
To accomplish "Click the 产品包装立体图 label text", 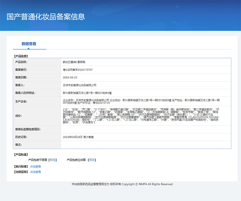I will point(76,160).
